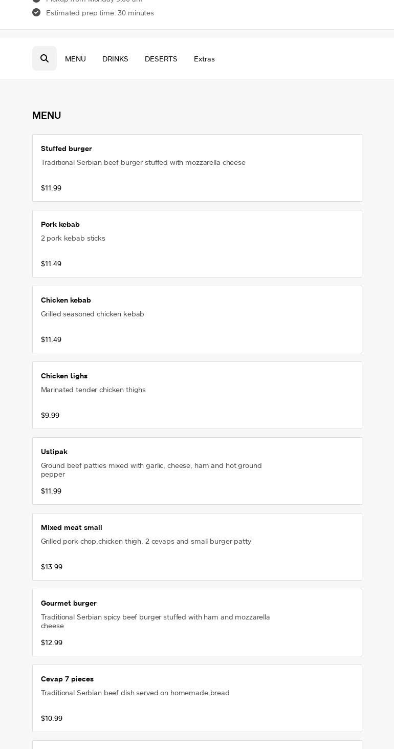
Task: Go to the DESERTS category tab
Action: click(x=161, y=59)
